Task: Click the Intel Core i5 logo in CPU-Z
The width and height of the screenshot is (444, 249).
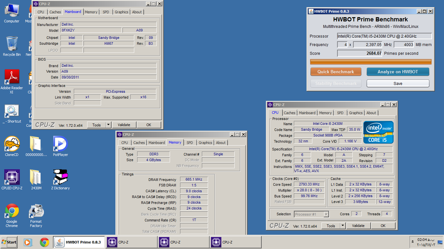Action: coord(378,132)
